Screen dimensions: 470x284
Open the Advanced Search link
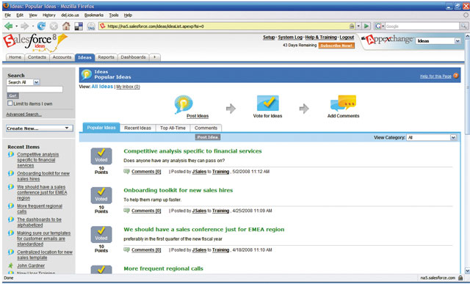point(23,114)
